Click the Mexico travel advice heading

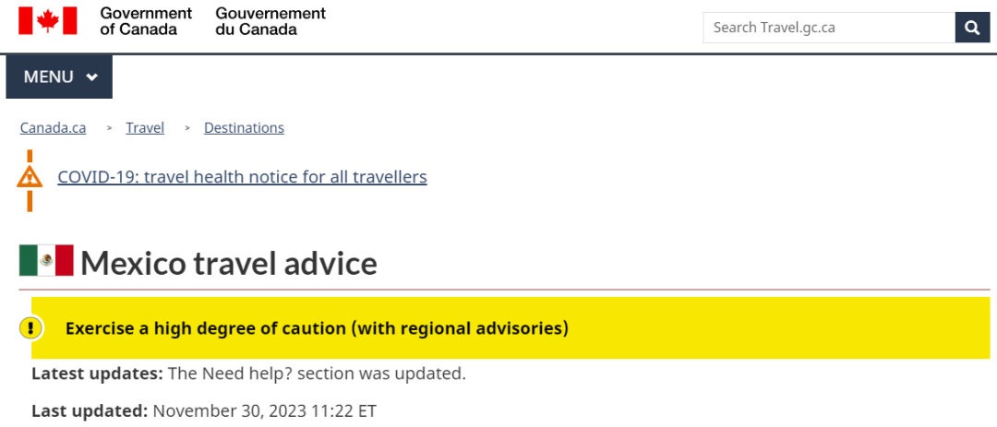[228, 262]
